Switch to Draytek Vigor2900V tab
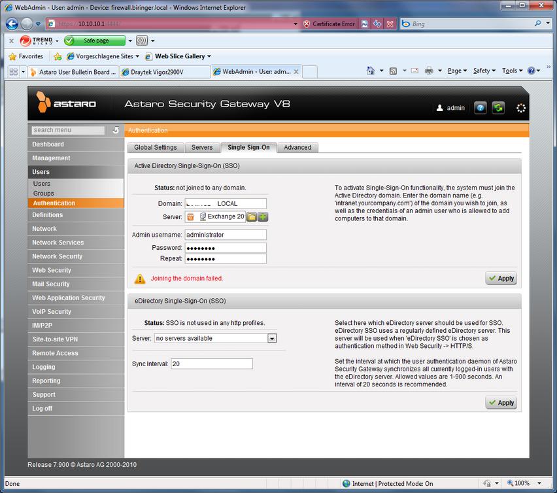Viewport: 557px width, 493px height. pyautogui.click(x=165, y=72)
